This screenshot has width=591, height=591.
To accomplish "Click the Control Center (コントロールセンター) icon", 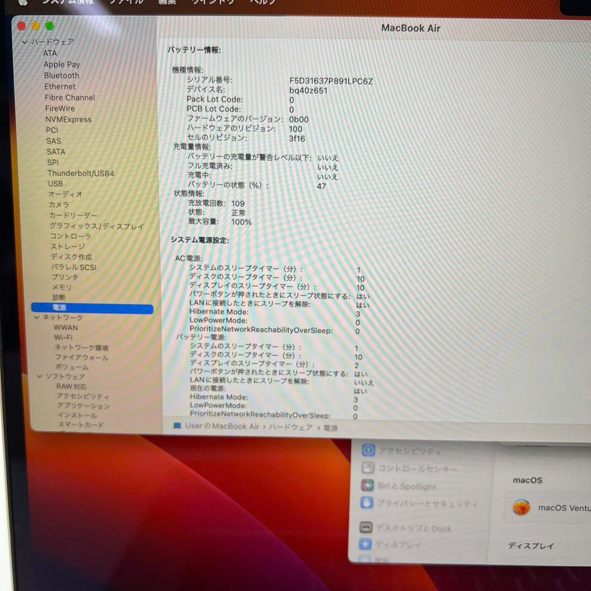I will [x=368, y=468].
